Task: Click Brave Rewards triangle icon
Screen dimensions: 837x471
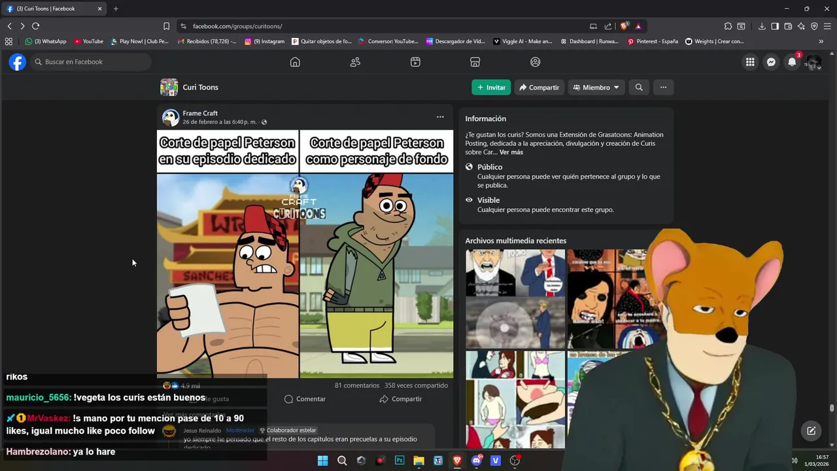Action: click(638, 26)
